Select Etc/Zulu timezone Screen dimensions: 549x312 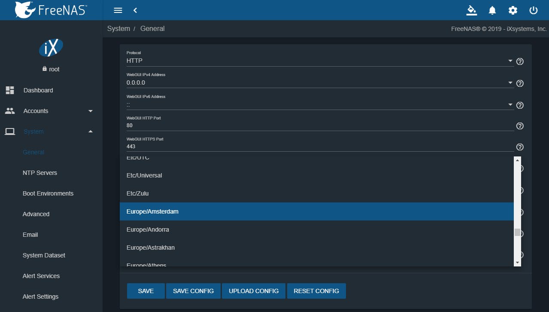pos(317,193)
